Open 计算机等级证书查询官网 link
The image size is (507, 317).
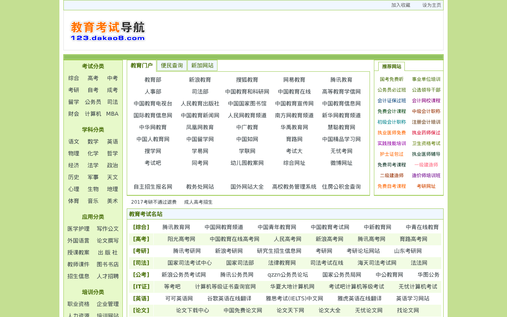225,287
